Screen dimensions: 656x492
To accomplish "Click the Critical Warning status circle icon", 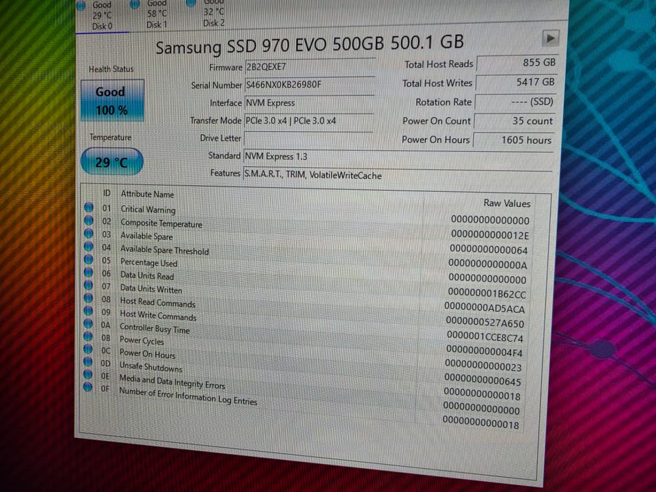I will (x=89, y=207).
